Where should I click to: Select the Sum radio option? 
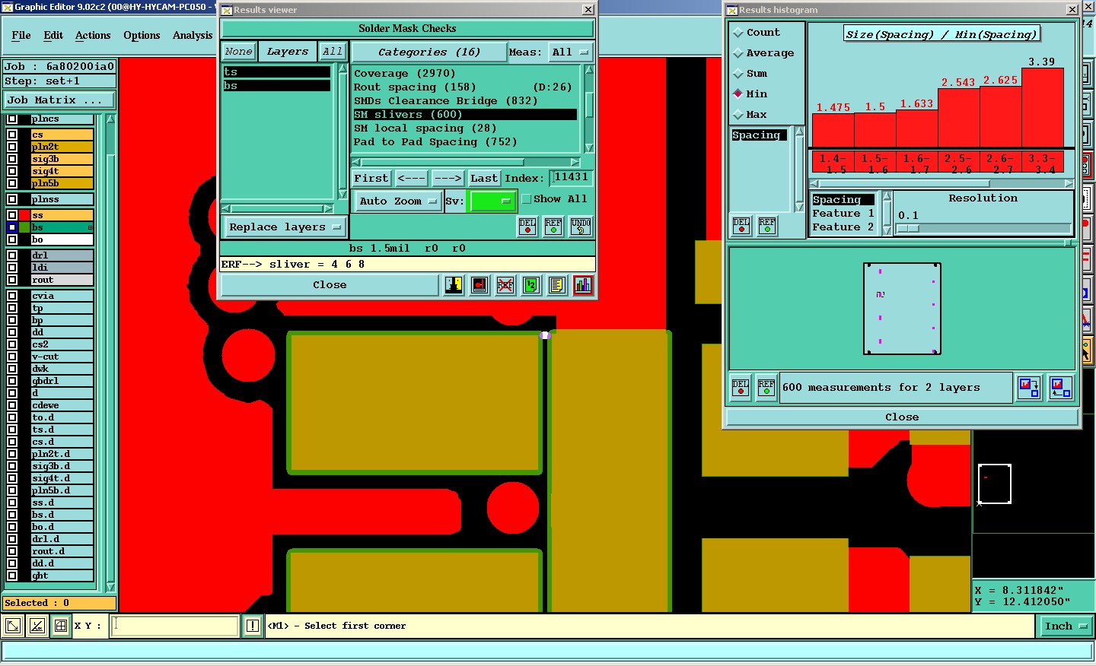(738, 74)
